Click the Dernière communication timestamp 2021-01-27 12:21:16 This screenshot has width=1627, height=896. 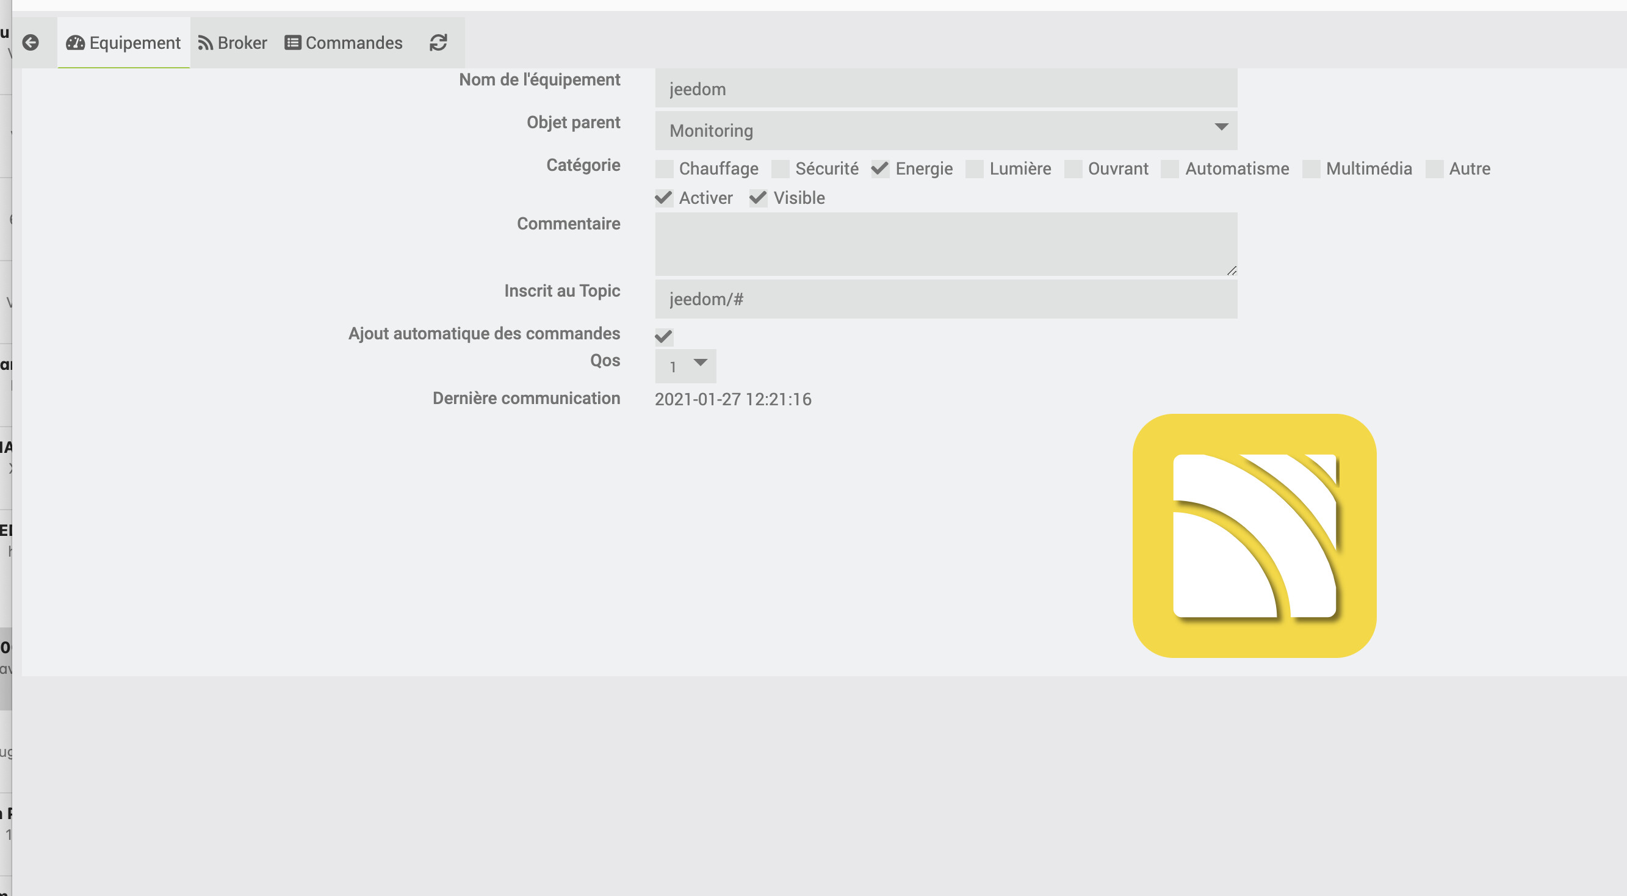pyautogui.click(x=733, y=399)
